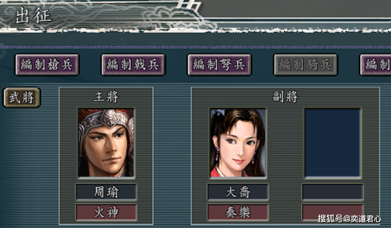Click the 周瑜 name field
The width and height of the screenshot is (391, 228).
[x=106, y=192]
